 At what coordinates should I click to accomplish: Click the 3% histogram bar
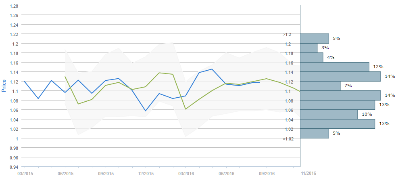click(309, 48)
